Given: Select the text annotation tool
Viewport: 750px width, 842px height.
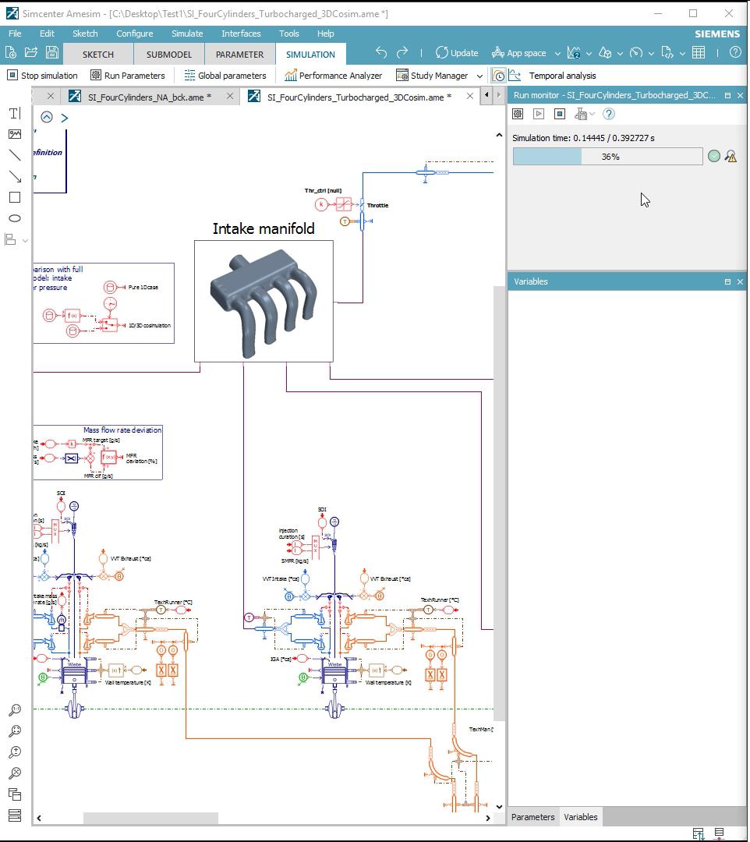Looking at the screenshot, I should click(x=15, y=113).
